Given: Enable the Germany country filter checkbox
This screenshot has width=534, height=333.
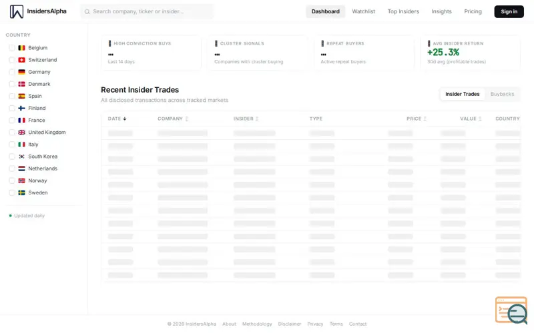Looking at the screenshot, I should [x=12, y=72].
